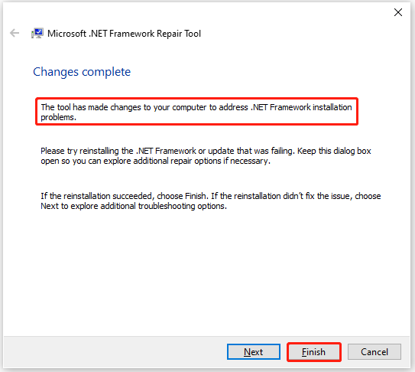Go back using the back arrow
415x372 pixels.
[x=15, y=33]
